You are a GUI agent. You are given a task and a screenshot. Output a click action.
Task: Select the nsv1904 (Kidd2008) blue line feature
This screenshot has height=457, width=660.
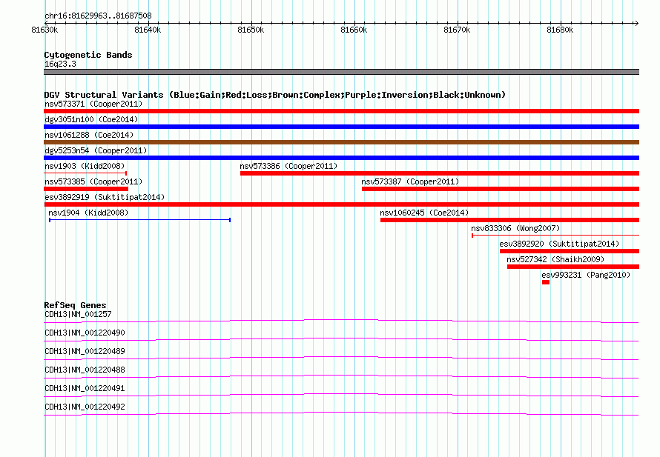(x=139, y=220)
